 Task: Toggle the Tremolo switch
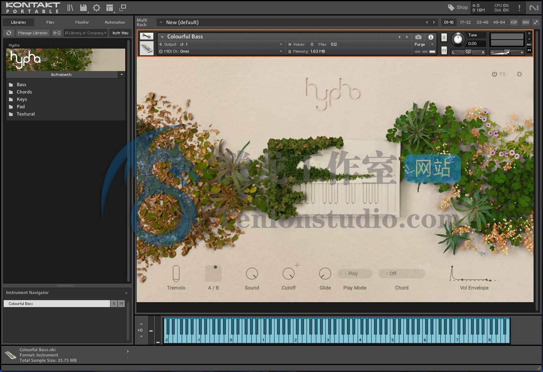pyautogui.click(x=176, y=273)
